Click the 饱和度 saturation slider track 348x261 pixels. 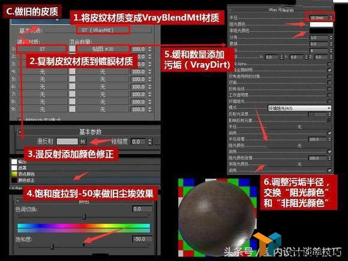(83, 246)
